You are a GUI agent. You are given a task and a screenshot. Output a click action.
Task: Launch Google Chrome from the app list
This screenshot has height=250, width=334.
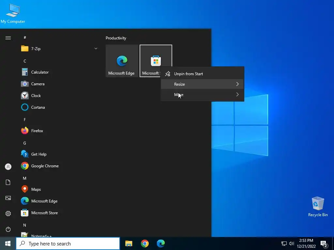pyautogui.click(x=60, y=166)
